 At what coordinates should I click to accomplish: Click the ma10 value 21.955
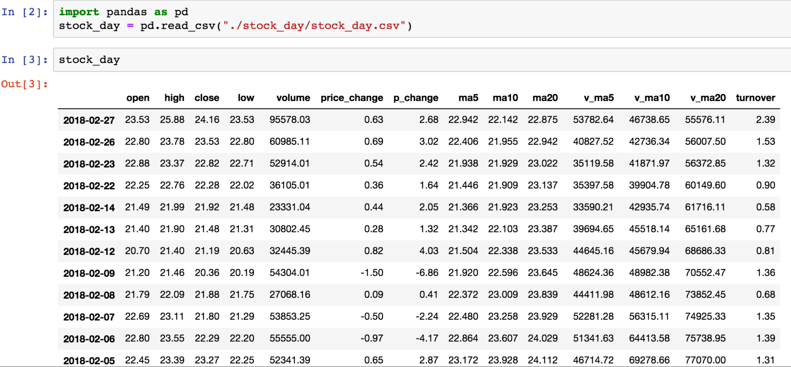pyautogui.click(x=503, y=141)
